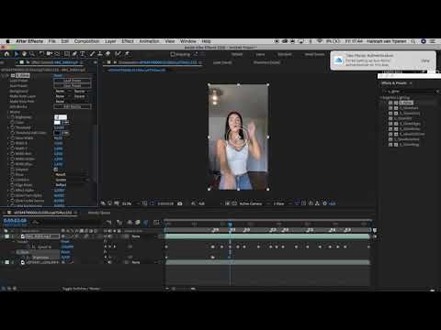
Task: Select the Puppet Pin tool
Action: (127, 54)
